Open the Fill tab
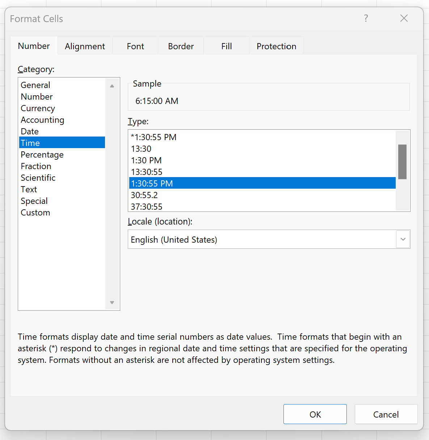The height and width of the screenshot is (440, 429). (x=226, y=46)
